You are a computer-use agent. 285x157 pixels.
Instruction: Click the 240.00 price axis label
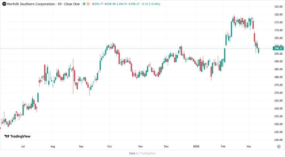click(278, 140)
